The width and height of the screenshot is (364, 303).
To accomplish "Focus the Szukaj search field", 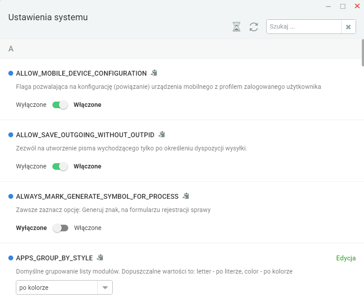I will tap(304, 27).
